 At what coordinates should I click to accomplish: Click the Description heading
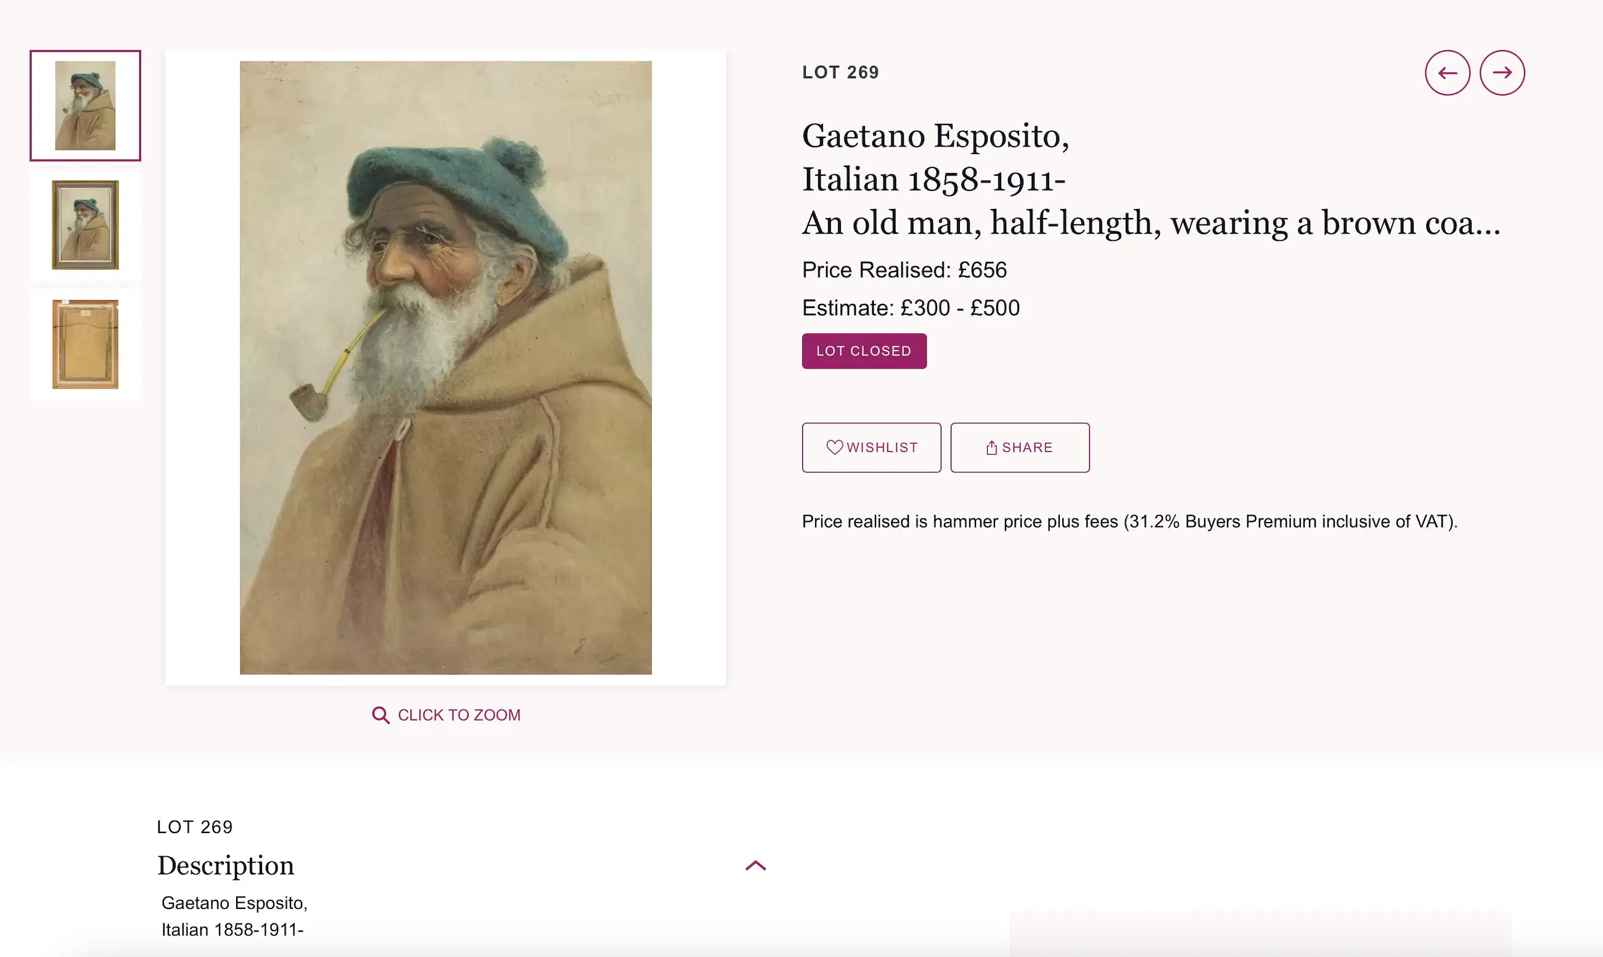click(225, 865)
